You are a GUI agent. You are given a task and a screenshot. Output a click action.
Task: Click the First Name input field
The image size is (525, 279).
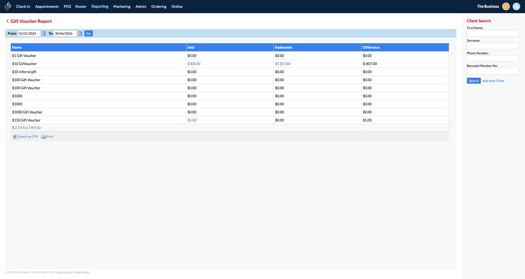coord(493,33)
